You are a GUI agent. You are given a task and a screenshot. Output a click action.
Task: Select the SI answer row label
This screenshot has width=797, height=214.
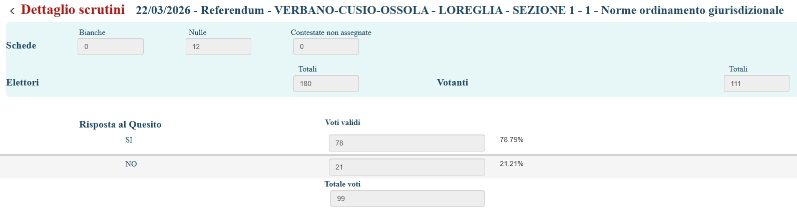129,140
